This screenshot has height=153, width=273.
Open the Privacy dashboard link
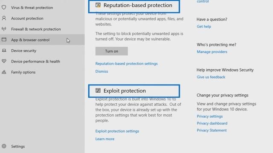tap(212, 123)
